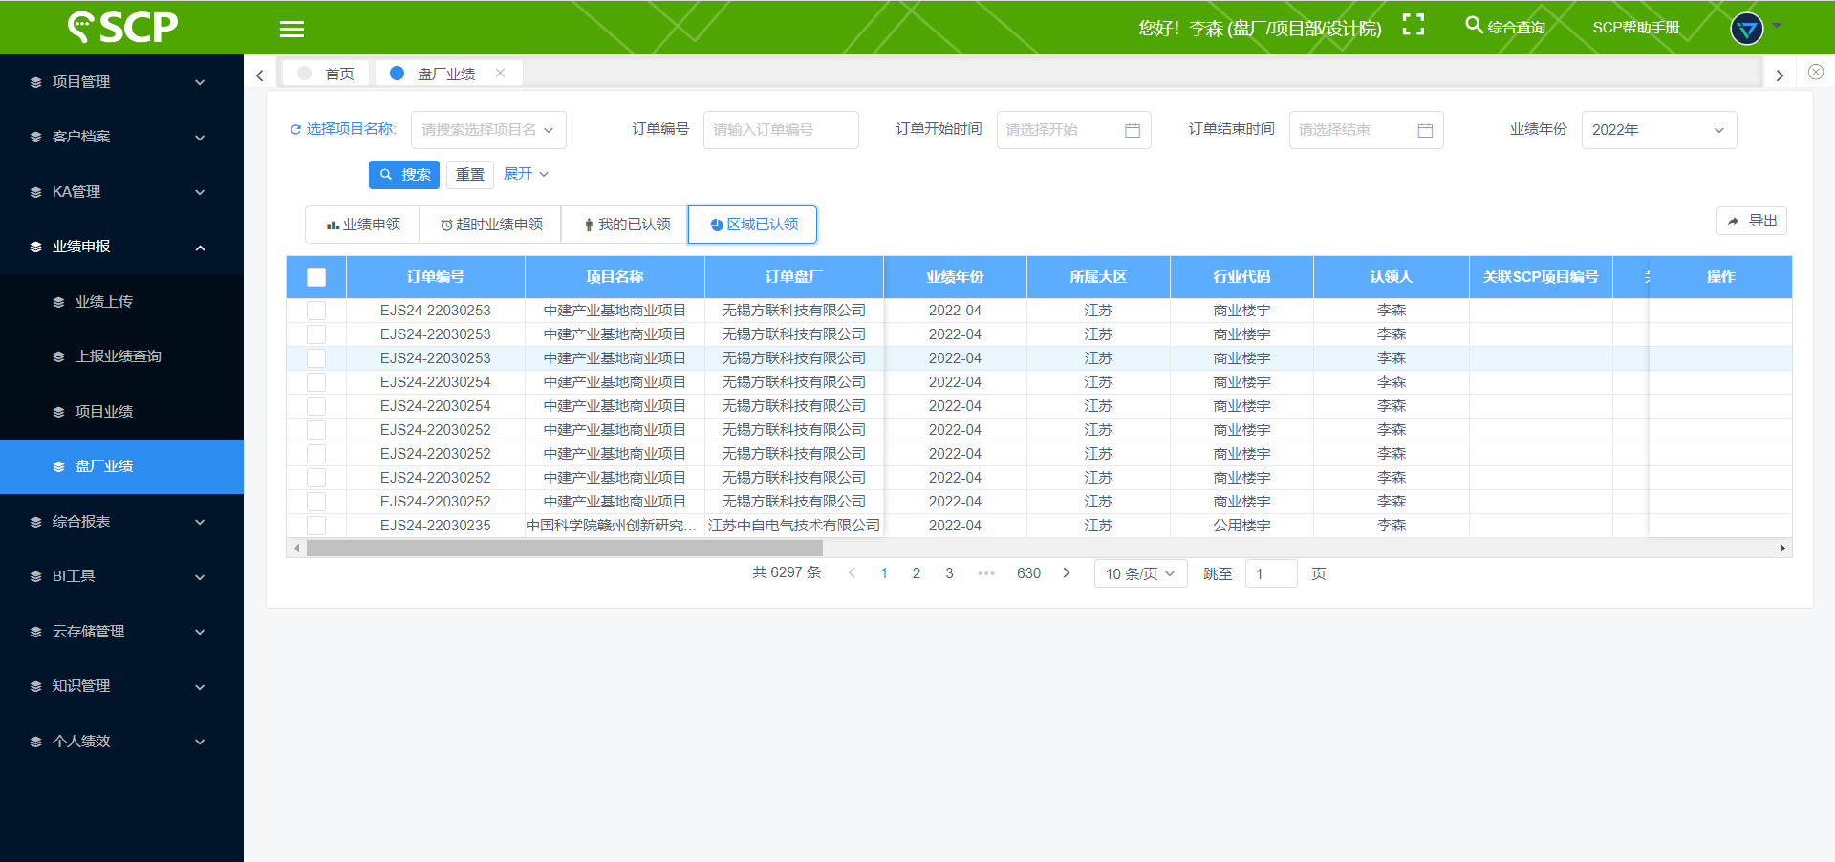Enter fullscreen mode via header icon

(x=1413, y=25)
